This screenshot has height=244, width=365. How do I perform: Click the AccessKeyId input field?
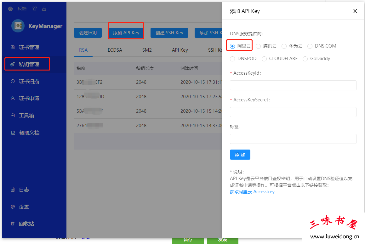(x=293, y=85)
